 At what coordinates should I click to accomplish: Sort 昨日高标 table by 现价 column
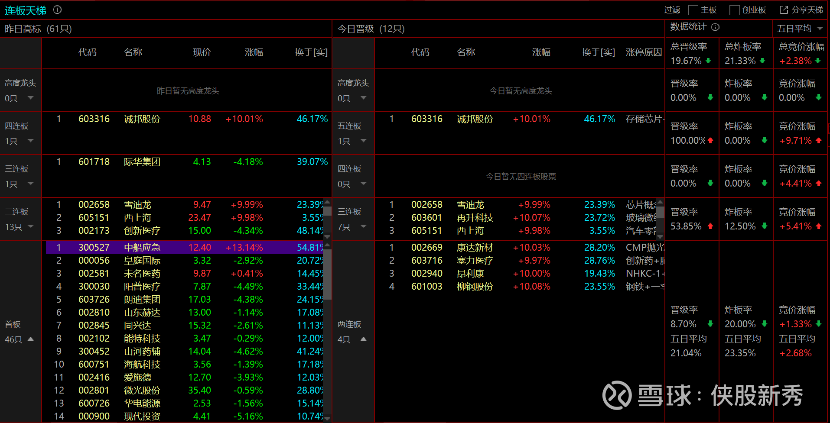click(202, 52)
